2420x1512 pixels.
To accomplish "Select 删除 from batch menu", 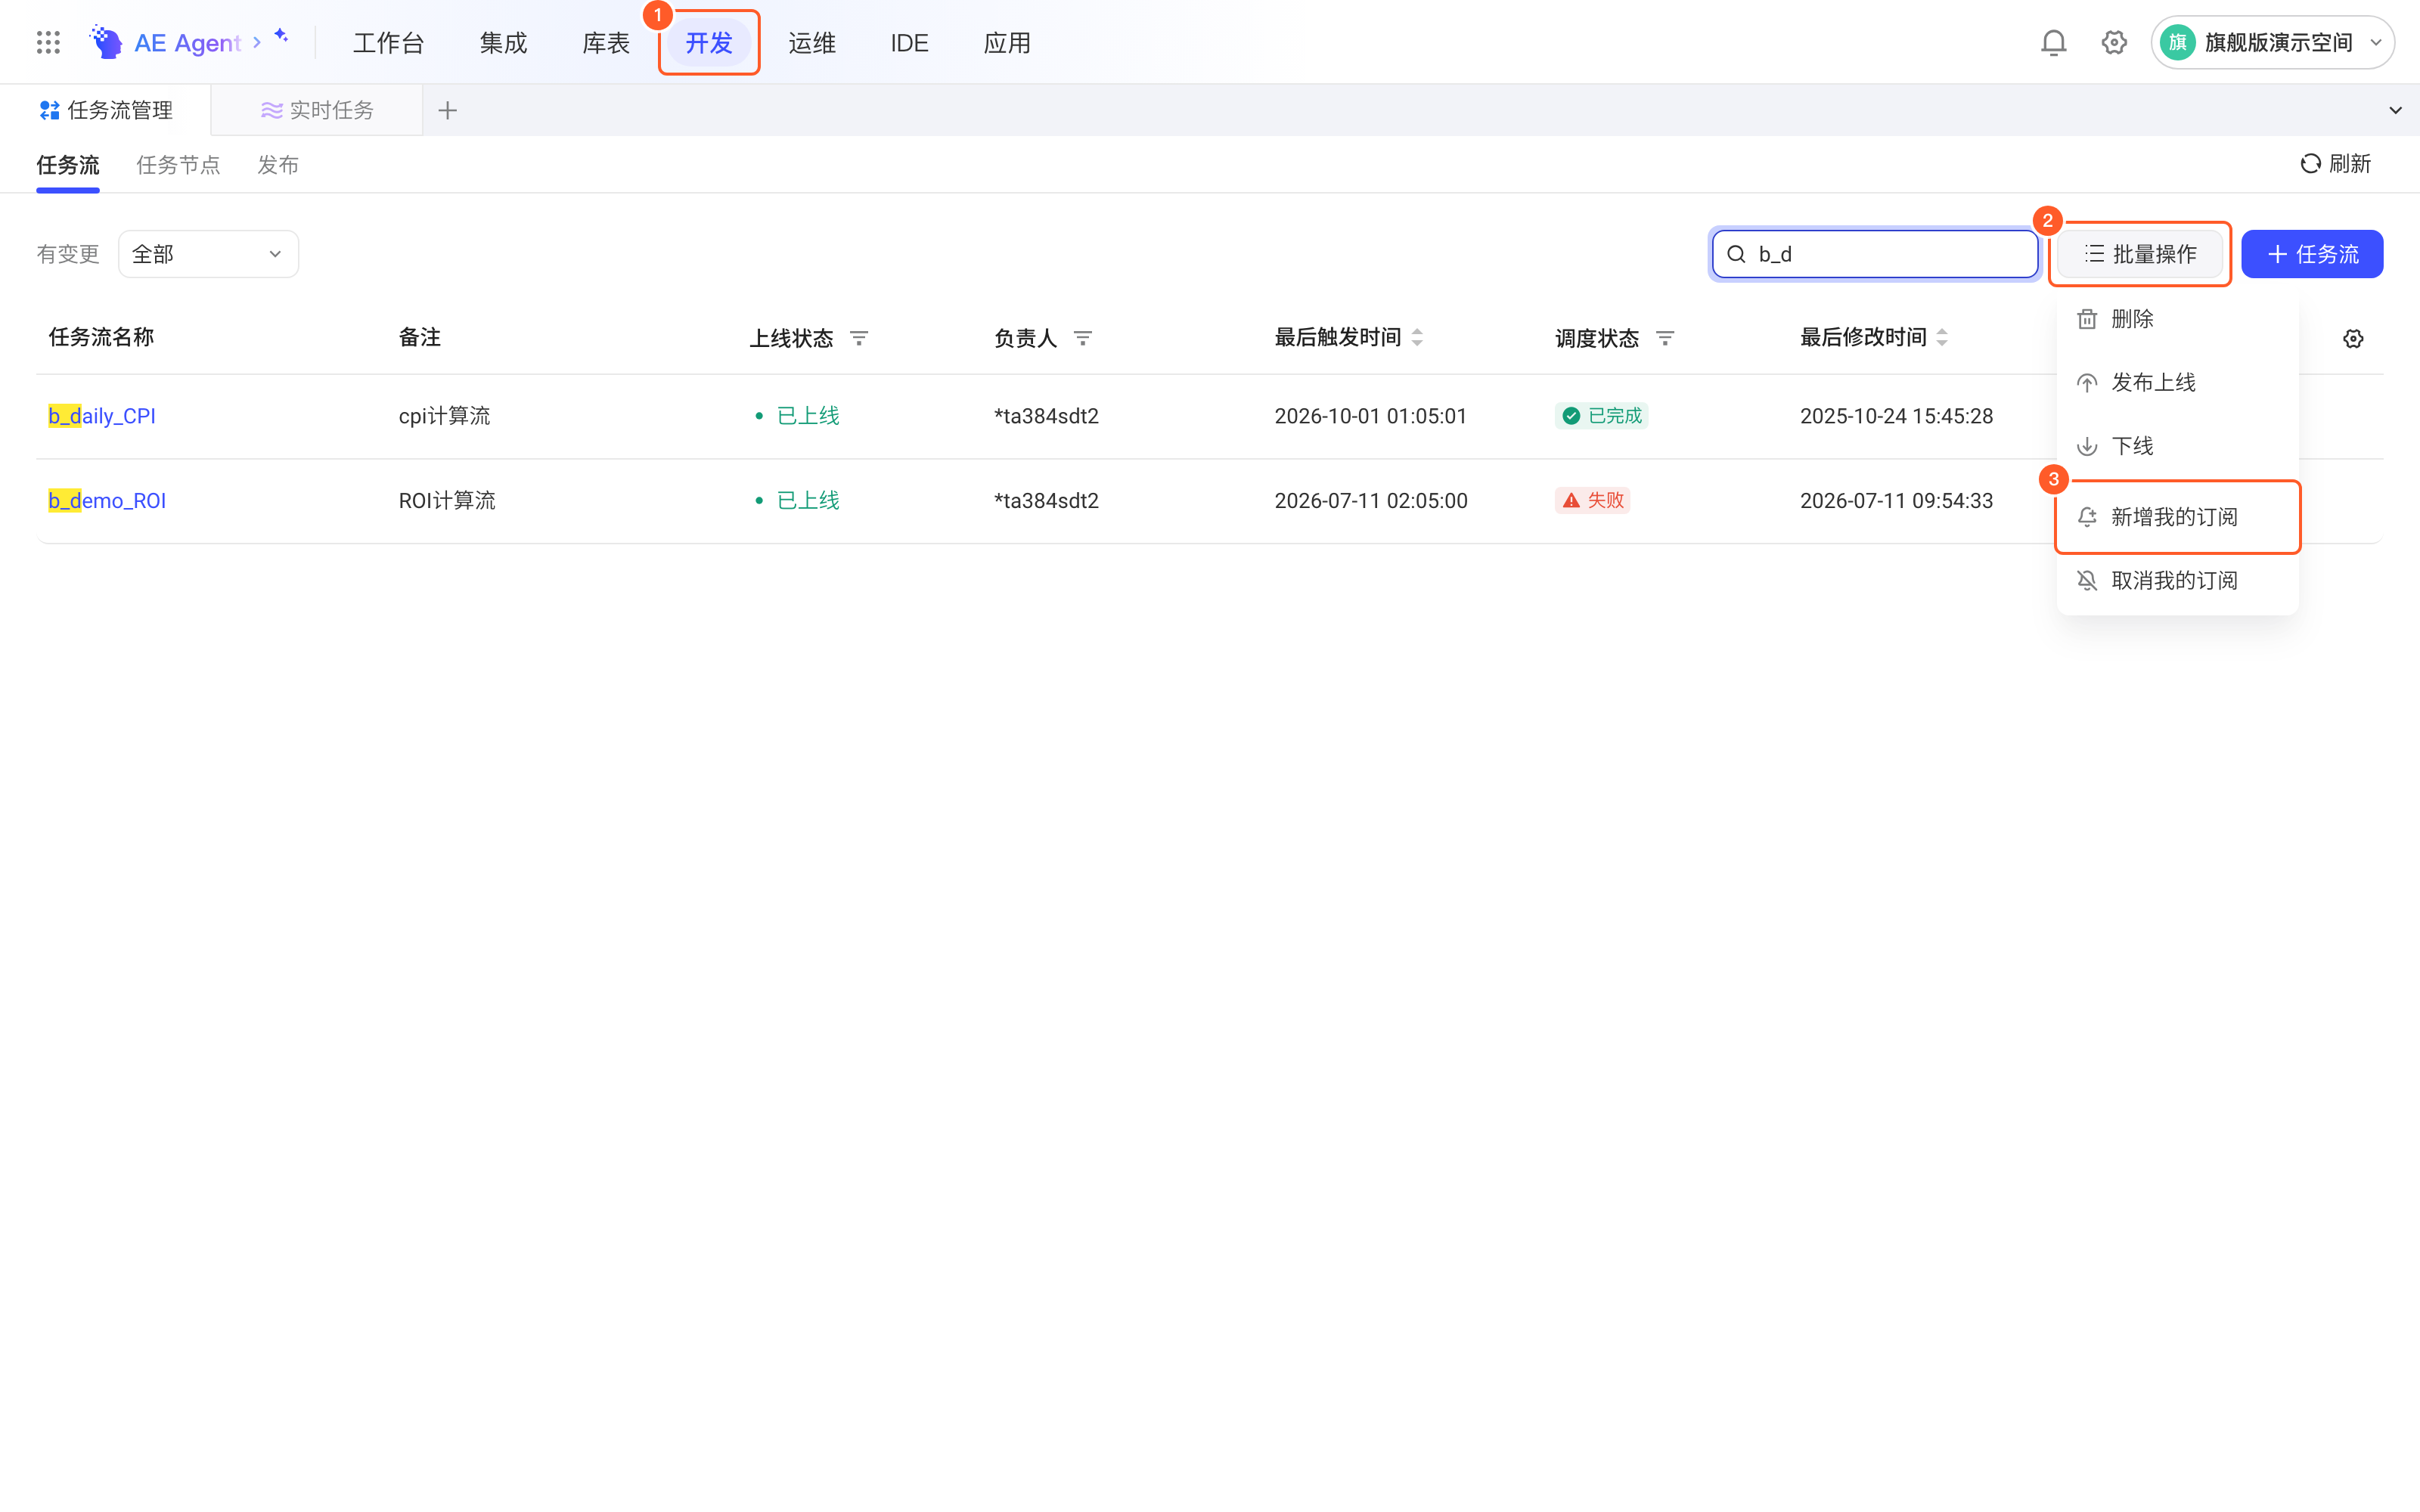I will (x=2178, y=319).
